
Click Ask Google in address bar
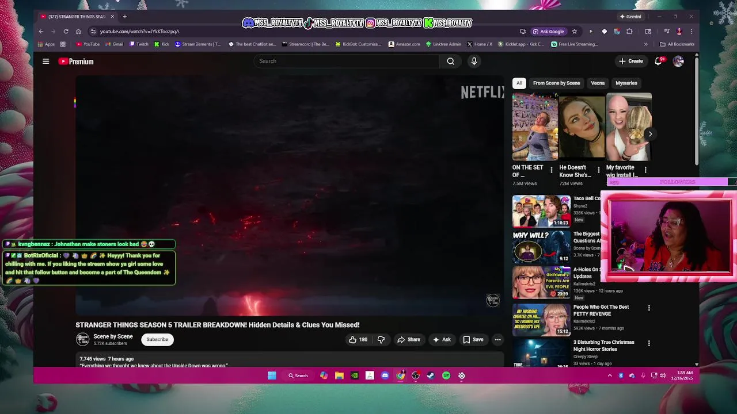pyautogui.click(x=548, y=32)
